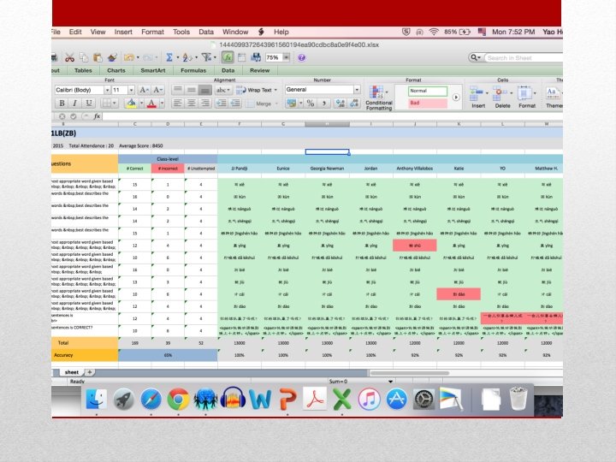
Task: Click the Comma Style icon
Action: tap(324, 104)
